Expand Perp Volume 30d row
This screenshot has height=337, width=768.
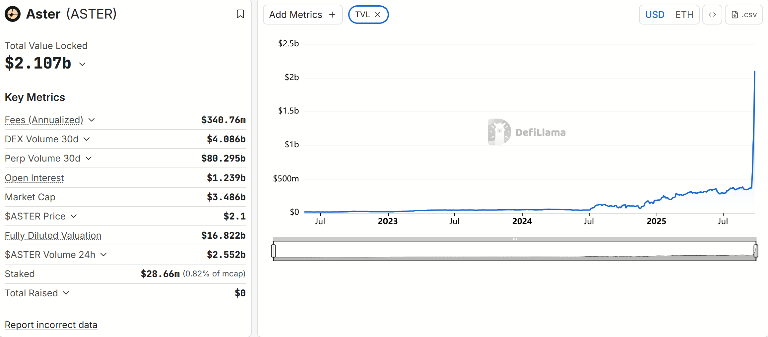[x=89, y=158]
